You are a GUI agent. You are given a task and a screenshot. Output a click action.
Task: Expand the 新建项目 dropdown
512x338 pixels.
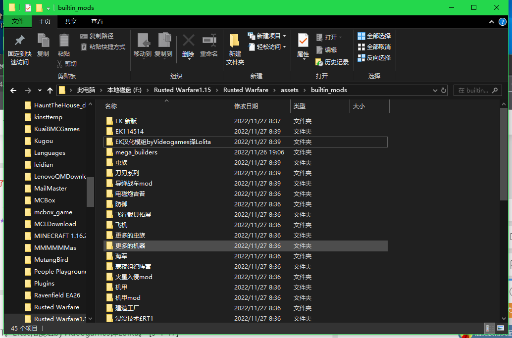[x=284, y=36]
